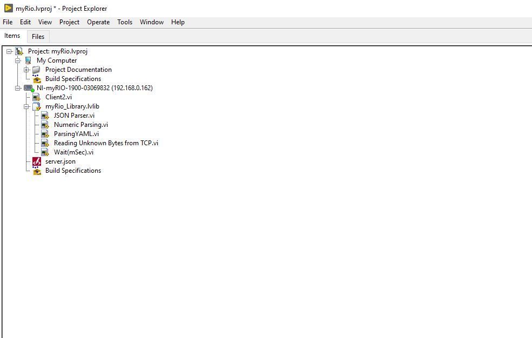This screenshot has height=338, width=532.
Task: Click the Build Specifications icon under My Computer
Action: coord(37,79)
